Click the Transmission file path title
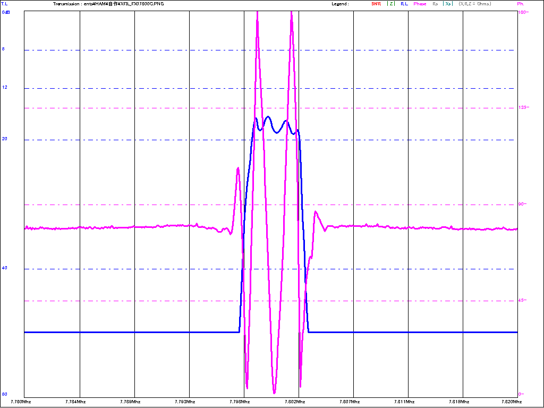The image size is (544, 408). point(108,4)
